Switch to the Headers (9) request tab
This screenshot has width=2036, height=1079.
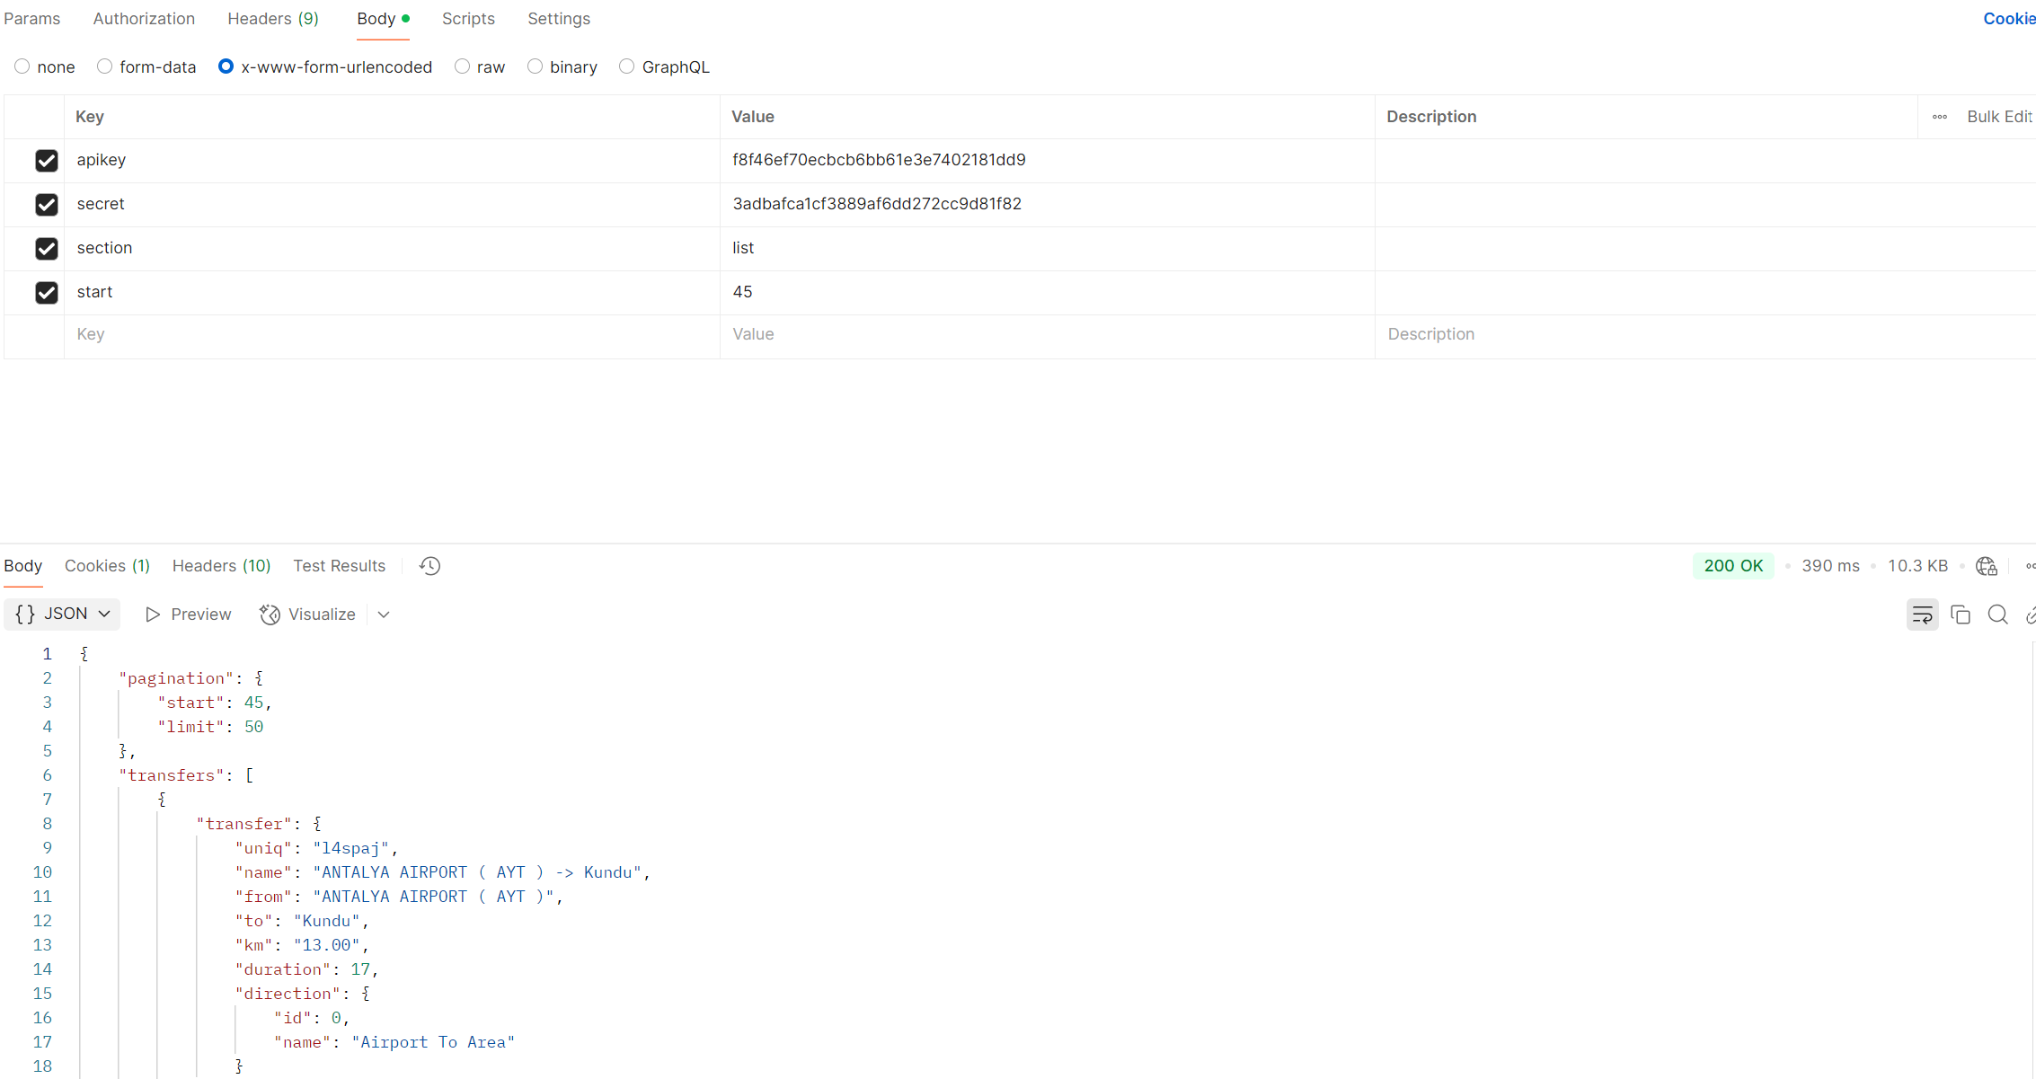click(272, 19)
